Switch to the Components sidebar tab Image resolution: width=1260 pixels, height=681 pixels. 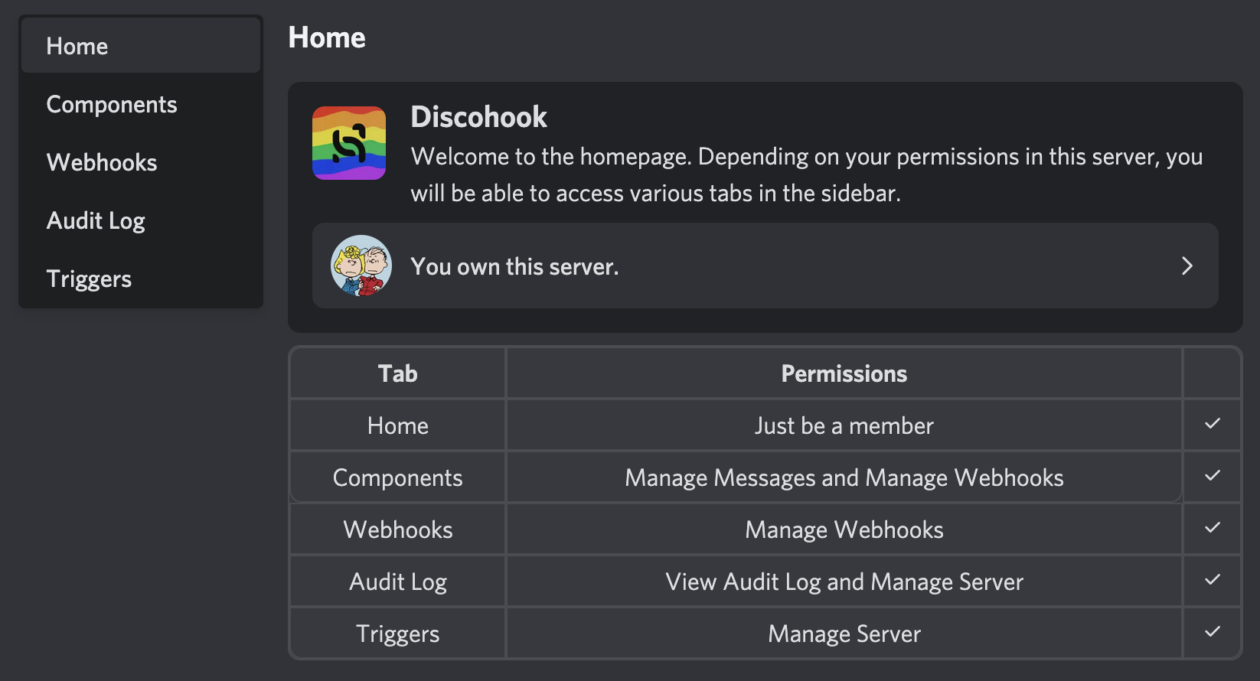pos(141,104)
